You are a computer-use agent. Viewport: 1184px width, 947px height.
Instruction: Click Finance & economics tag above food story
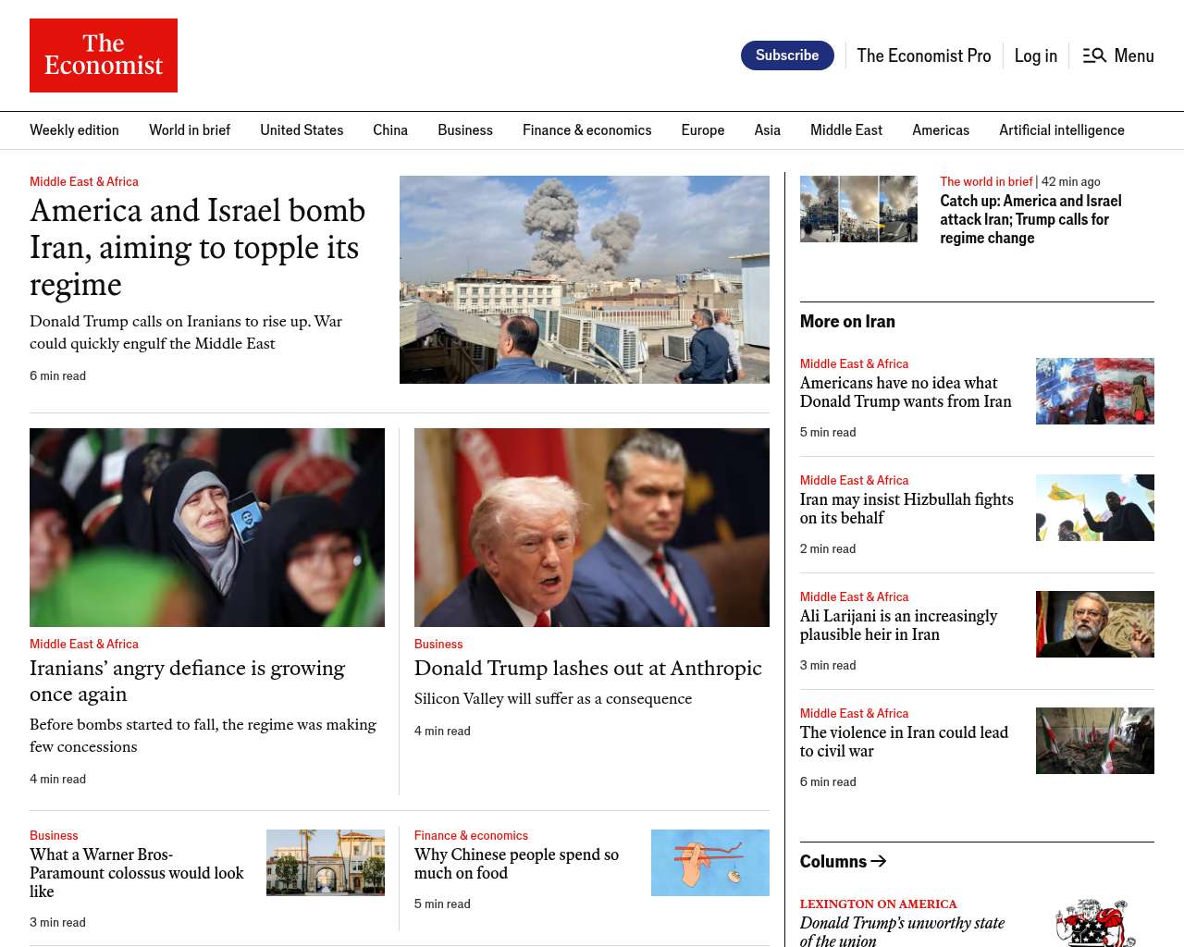(471, 835)
